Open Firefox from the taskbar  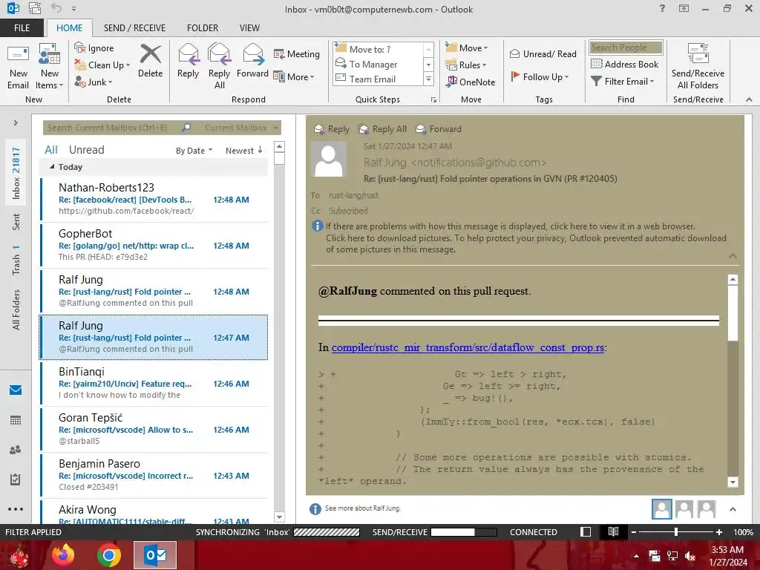(64, 555)
